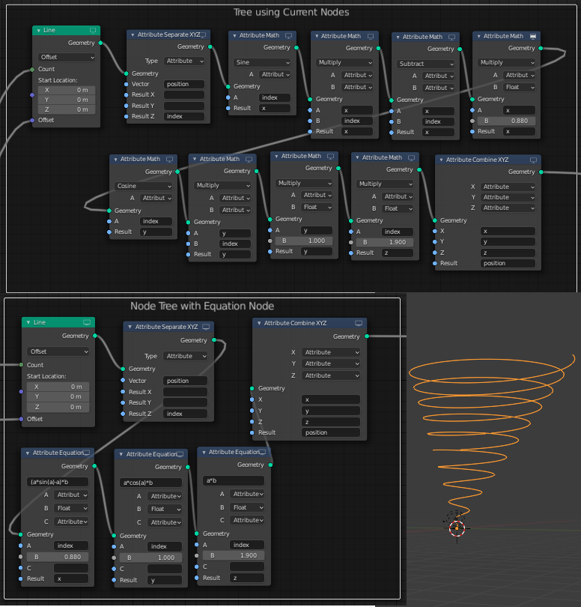Open the X Attribute dropdown in top Combine XYZ node
Screen dimensions: 581x607
tap(508, 187)
